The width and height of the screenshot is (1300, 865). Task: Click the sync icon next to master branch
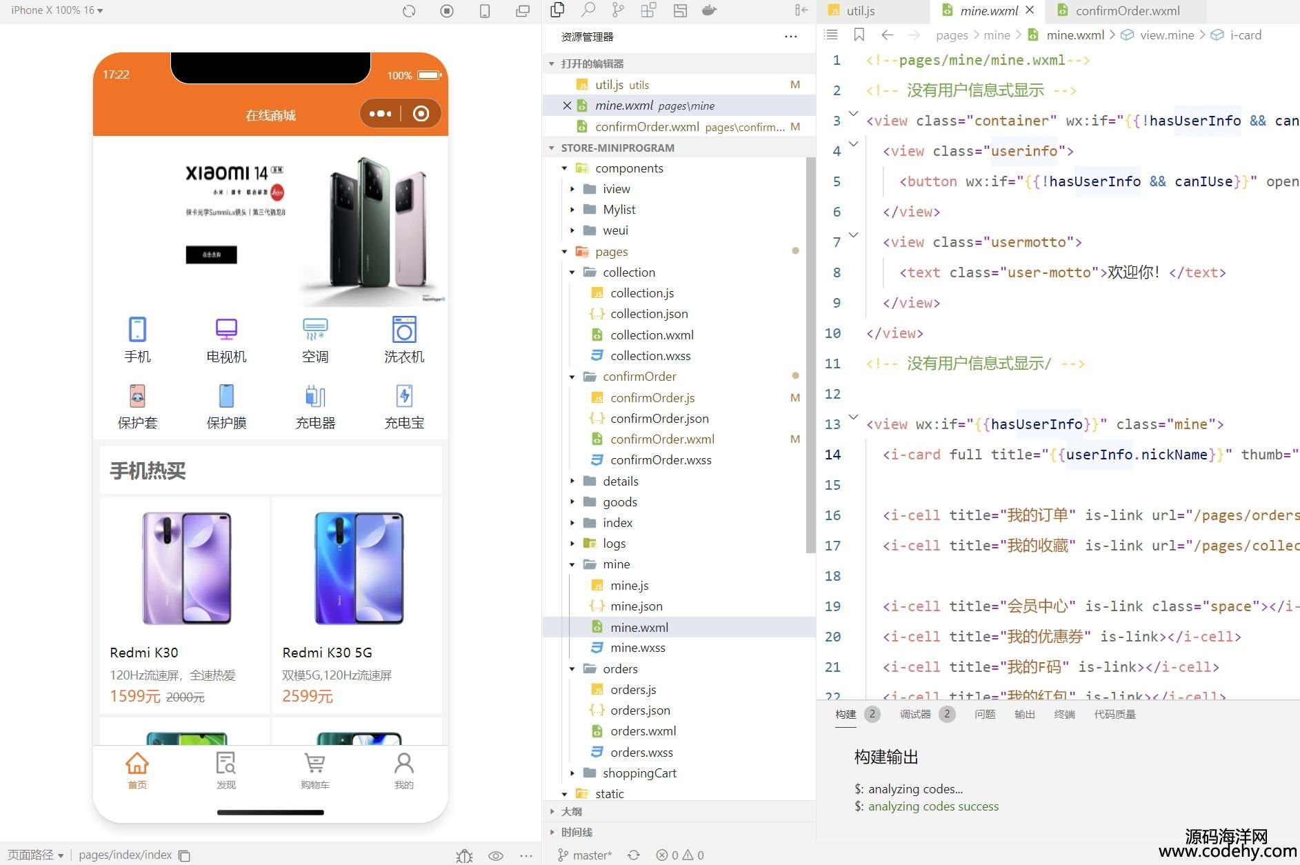(633, 855)
